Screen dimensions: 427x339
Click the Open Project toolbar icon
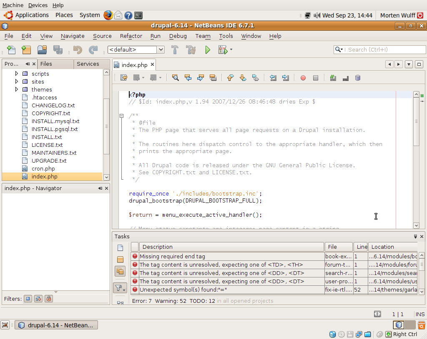point(42,50)
